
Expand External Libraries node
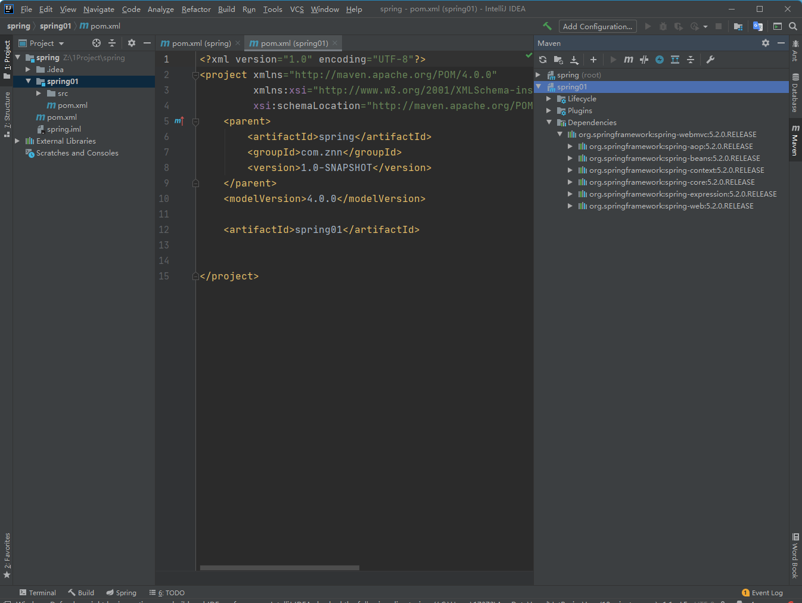[17, 141]
